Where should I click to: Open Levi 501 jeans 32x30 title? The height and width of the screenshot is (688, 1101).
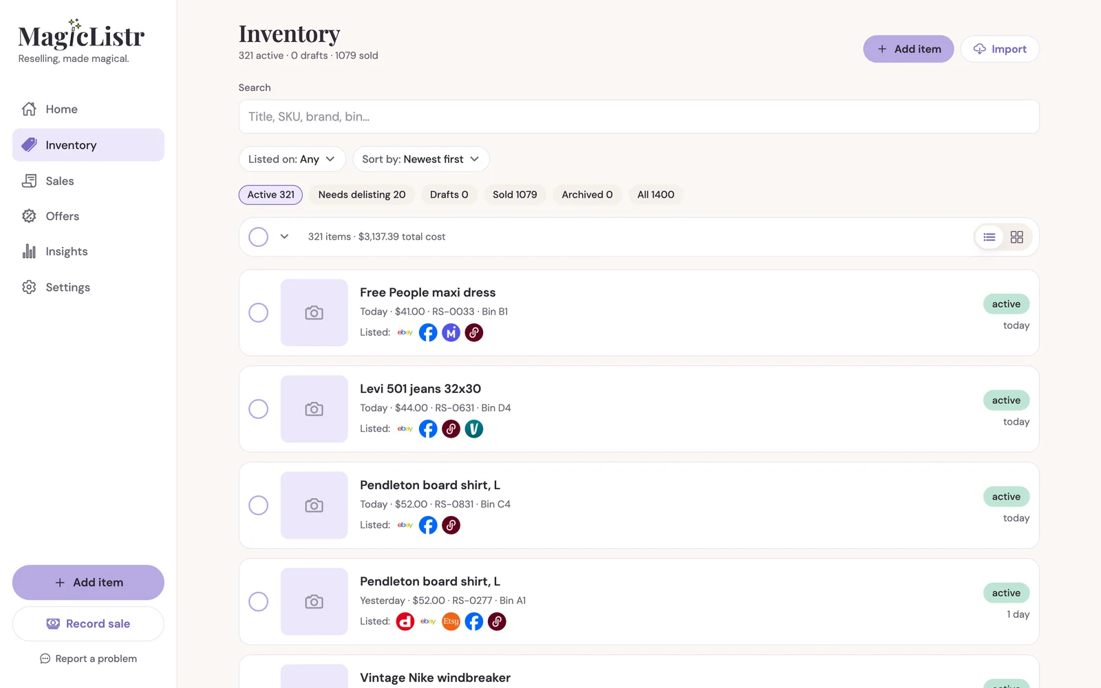(x=420, y=389)
